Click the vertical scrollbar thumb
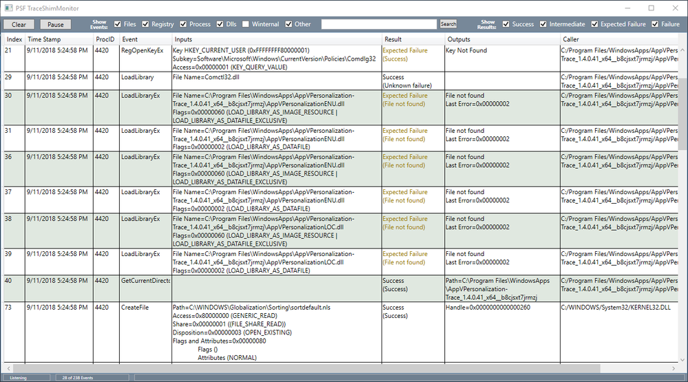The height and width of the screenshot is (382, 688). [682, 115]
